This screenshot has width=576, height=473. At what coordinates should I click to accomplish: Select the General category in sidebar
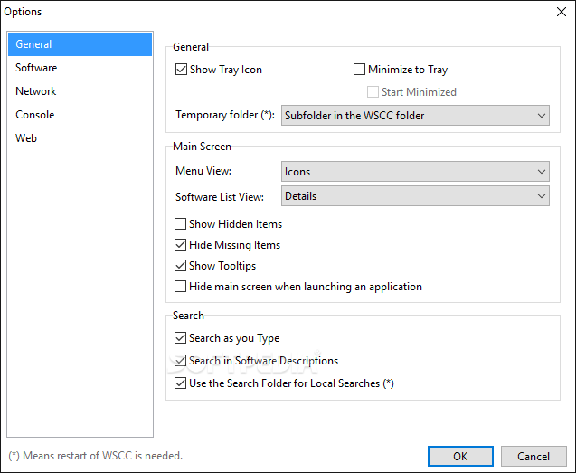coord(80,44)
